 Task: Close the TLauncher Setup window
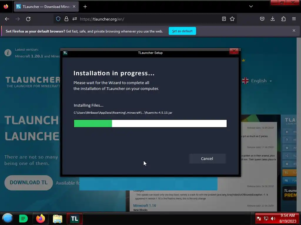pyautogui.click(x=234, y=51)
